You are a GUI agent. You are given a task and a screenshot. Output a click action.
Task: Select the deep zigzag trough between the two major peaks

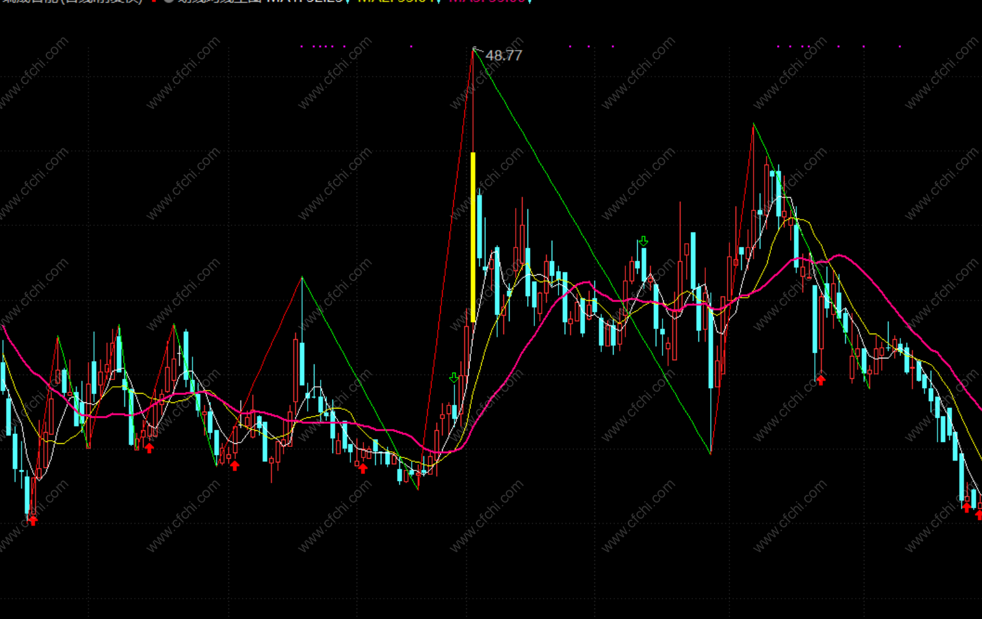[711, 454]
